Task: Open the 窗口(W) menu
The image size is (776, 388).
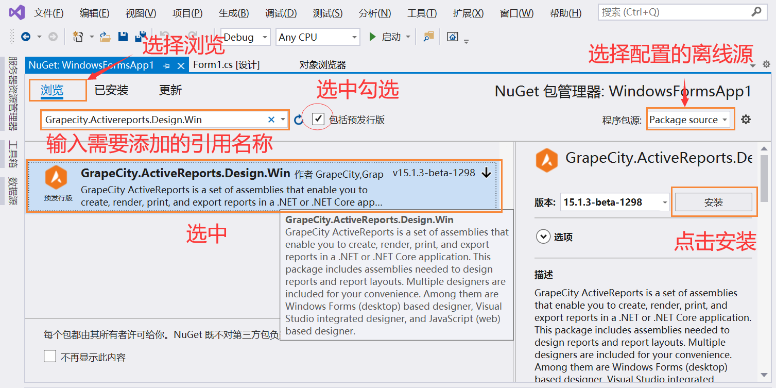Action: [516, 13]
